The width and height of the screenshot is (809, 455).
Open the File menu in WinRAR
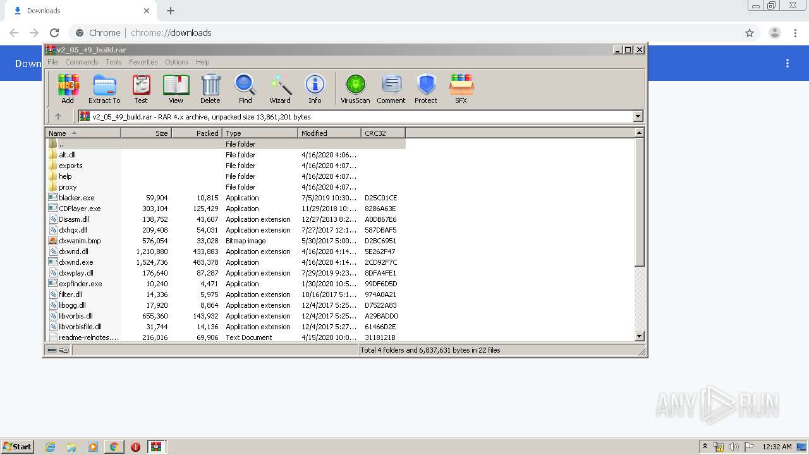click(52, 62)
